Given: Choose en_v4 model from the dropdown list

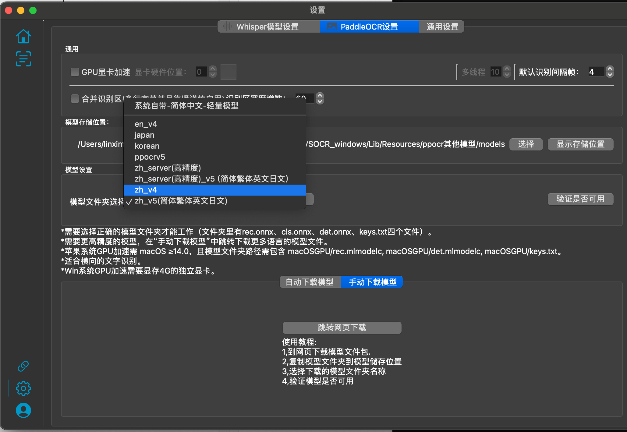Looking at the screenshot, I should (x=215, y=124).
